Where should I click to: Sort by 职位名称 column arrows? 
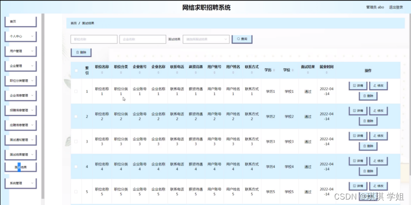pyautogui.click(x=102, y=73)
